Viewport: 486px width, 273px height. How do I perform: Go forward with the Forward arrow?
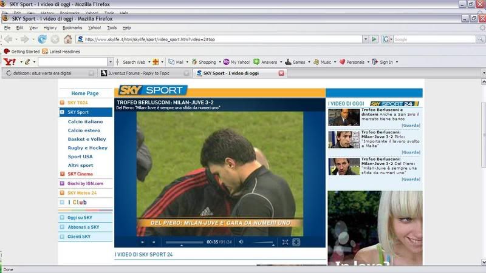[25, 39]
